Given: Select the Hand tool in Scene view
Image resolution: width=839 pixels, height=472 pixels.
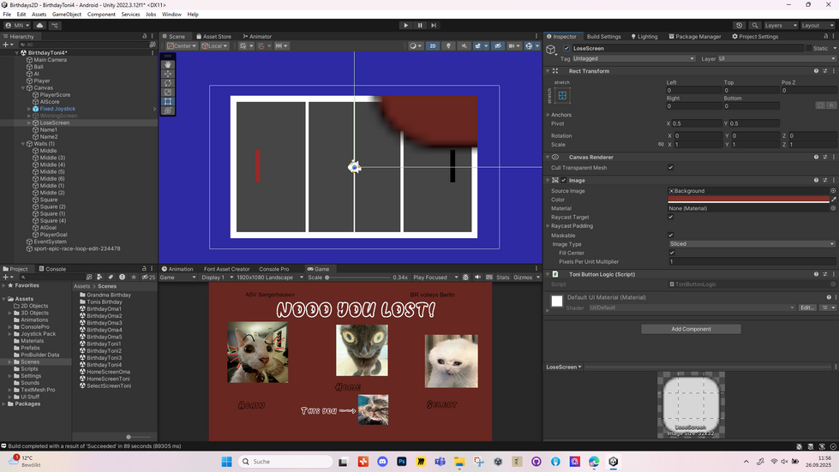Looking at the screenshot, I should tap(168, 65).
